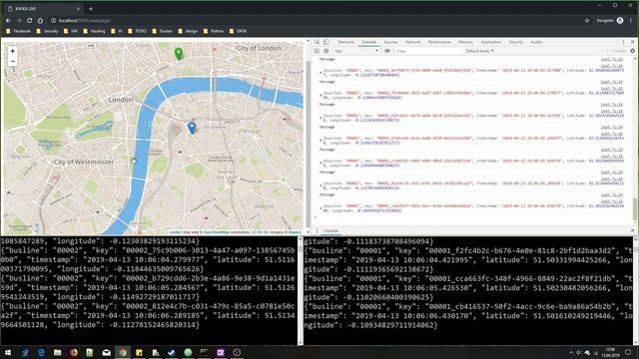Open the Default levels dropdown
Image resolution: width=639 pixels, height=359 pixels.
pyautogui.click(x=479, y=51)
